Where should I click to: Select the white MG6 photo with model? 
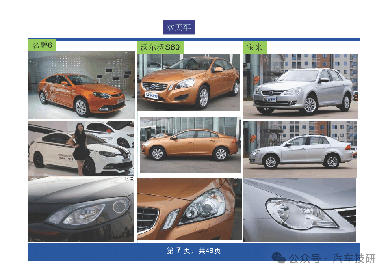click(81, 149)
